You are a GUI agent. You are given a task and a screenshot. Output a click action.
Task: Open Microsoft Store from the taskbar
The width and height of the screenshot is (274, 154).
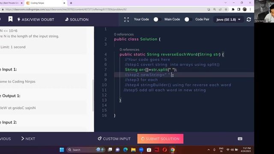pos(149,150)
